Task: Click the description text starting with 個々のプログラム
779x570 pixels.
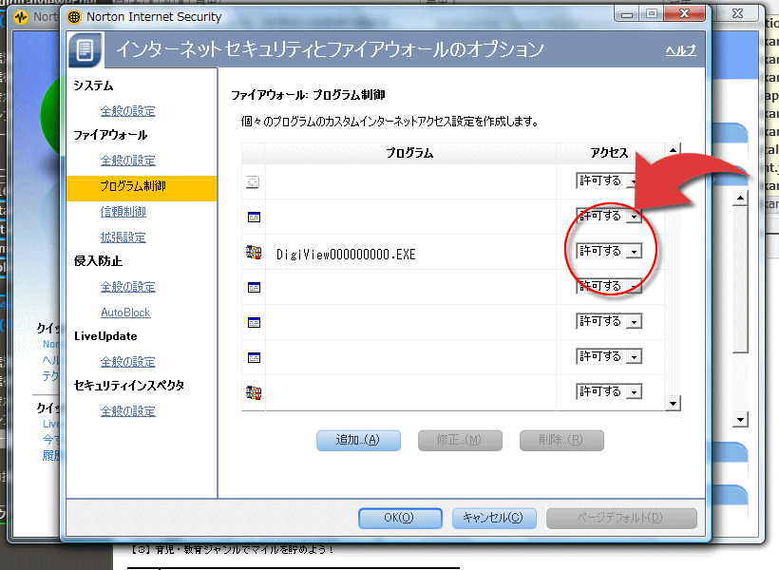Action: tap(389, 122)
